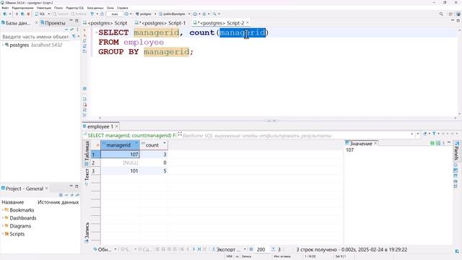Minimize the Значение panel

point(449,143)
